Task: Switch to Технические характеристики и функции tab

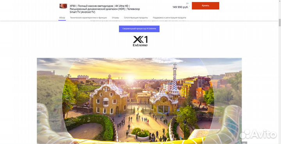Action: click(88, 17)
